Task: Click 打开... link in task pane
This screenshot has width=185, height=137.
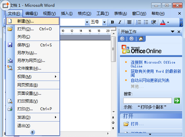Action: (137, 124)
